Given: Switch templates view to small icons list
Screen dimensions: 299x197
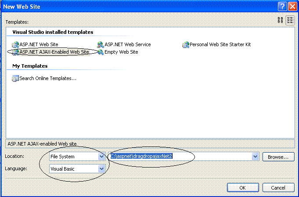Looking at the screenshot, I should (x=290, y=20).
